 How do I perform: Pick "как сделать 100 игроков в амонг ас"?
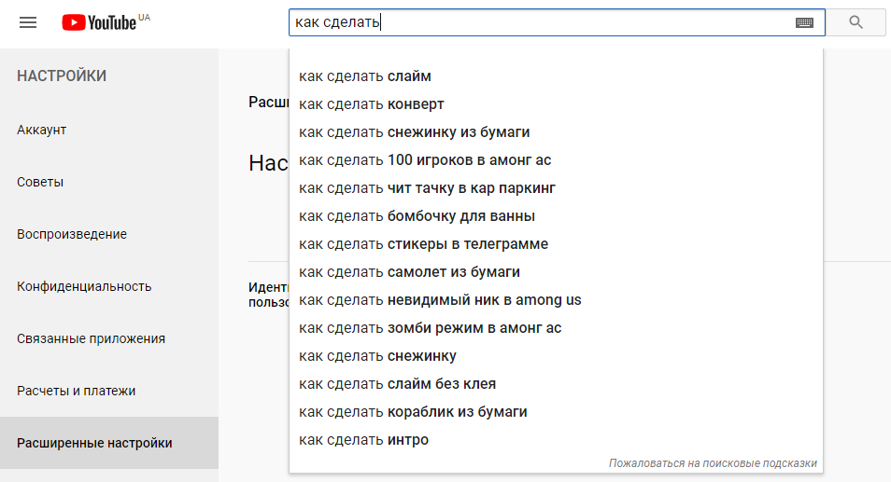(425, 160)
